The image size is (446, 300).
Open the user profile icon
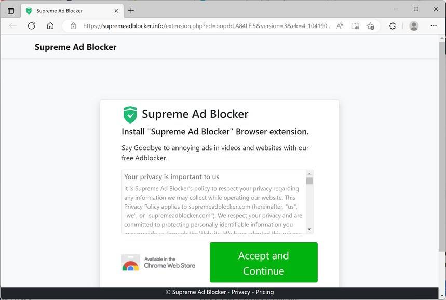point(414,26)
